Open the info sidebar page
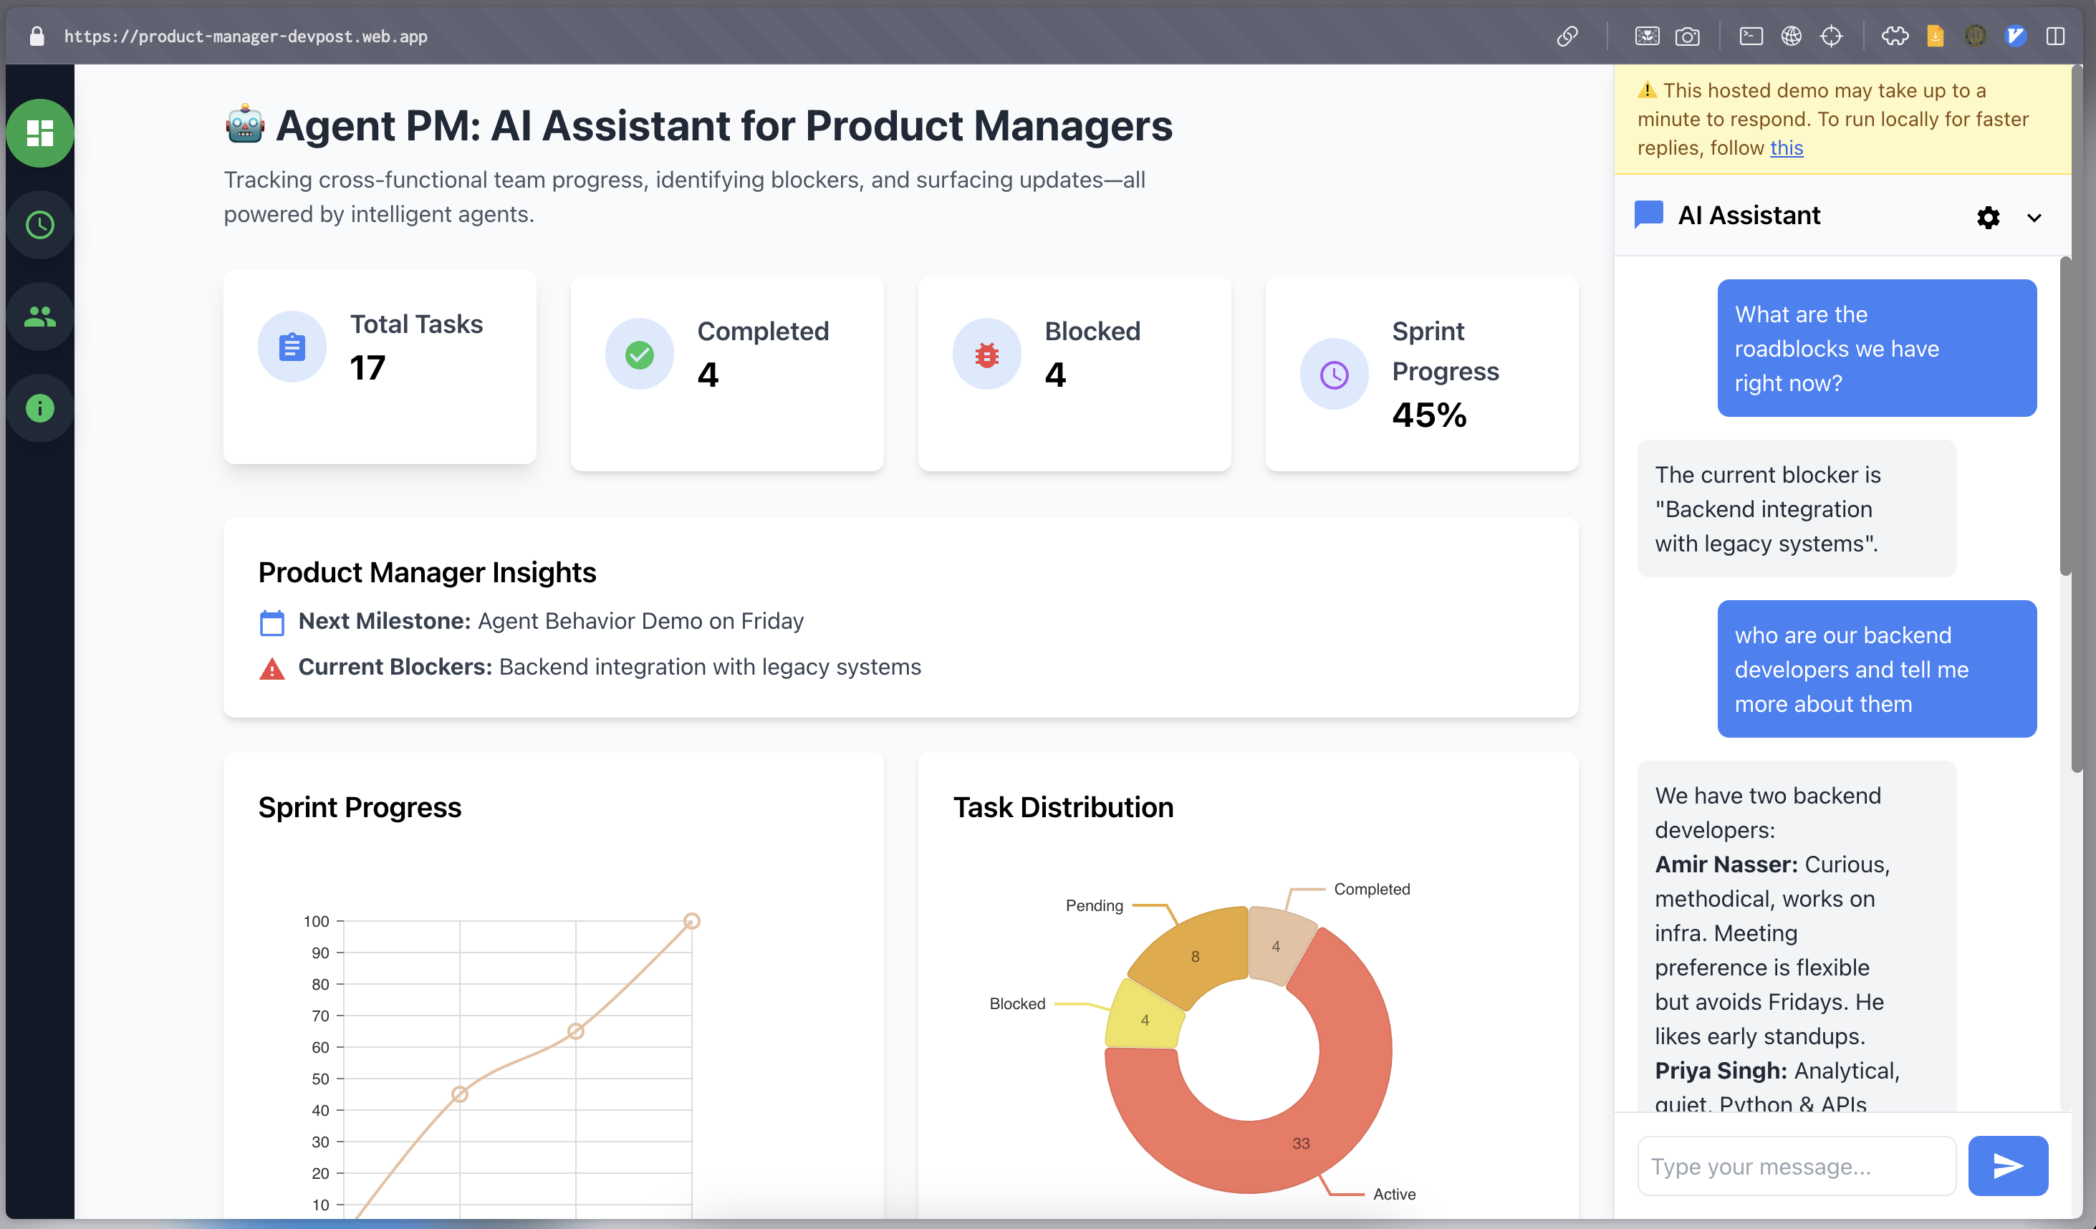The width and height of the screenshot is (2096, 1229). click(40, 408)
